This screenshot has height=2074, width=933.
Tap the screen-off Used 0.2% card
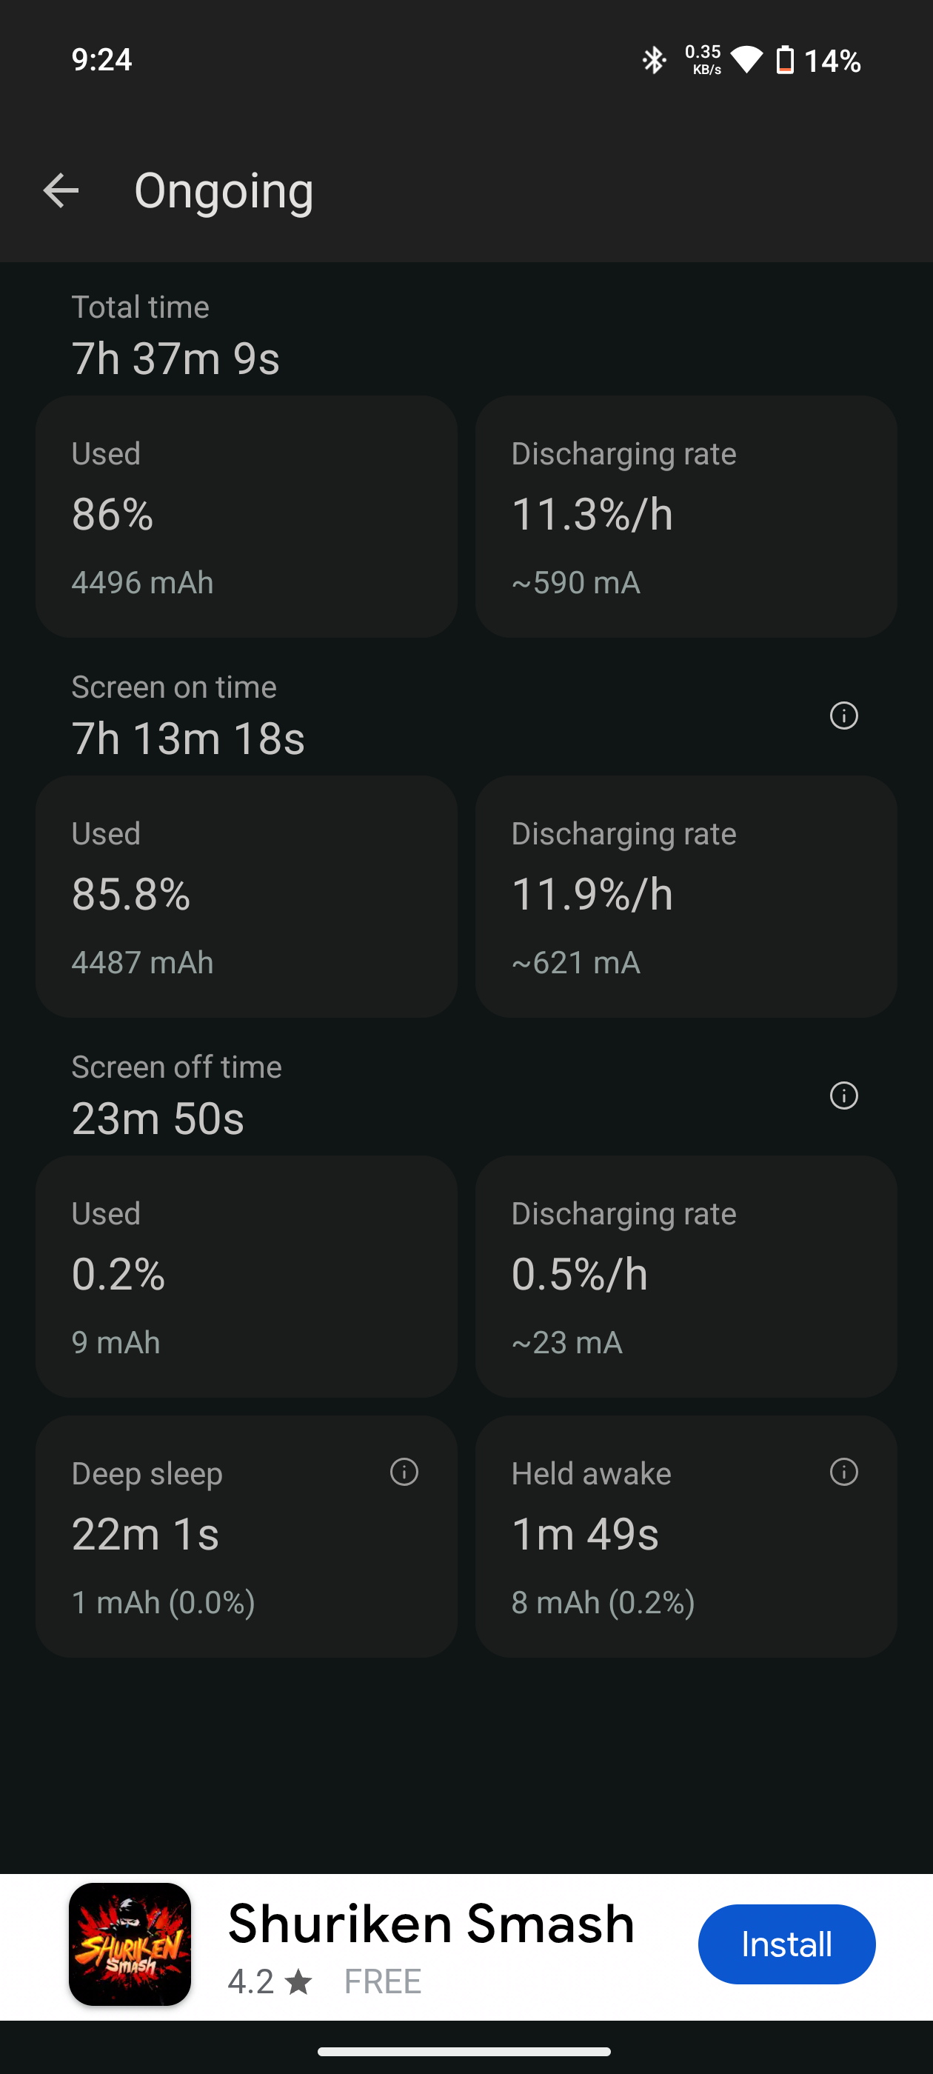pyautogui.click(x=247, y=1277)
